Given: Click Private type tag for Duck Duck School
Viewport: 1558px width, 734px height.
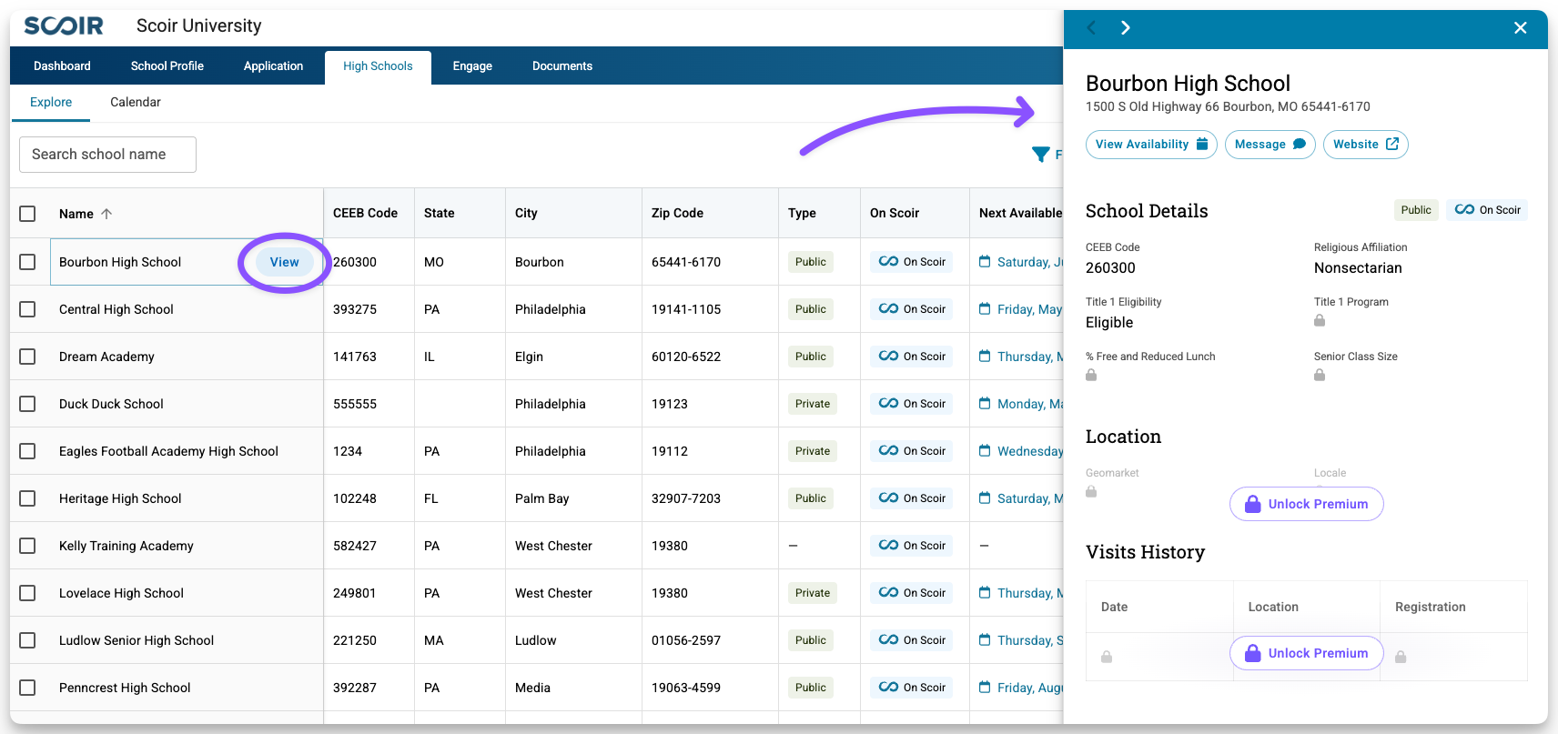Looking at the screenshot, I should pyautogui.click(x=813, y=404).
